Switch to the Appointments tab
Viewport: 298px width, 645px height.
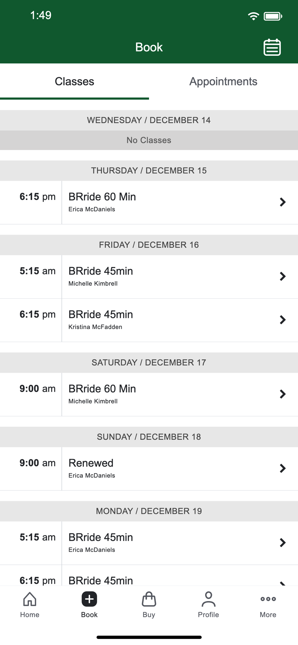tap(223, 82)
